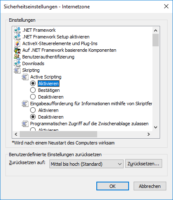Click icon beside Auf .NET Framework basierende Komponenten
This screenshot has height=200, width=173.
(x=17, y=50)
